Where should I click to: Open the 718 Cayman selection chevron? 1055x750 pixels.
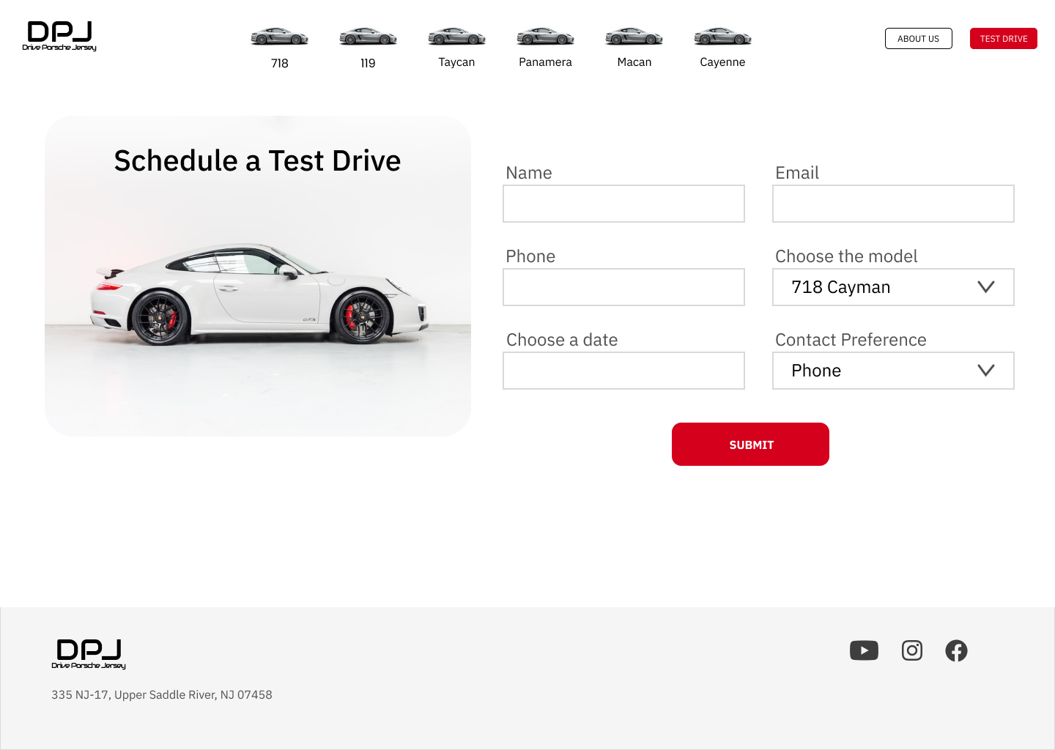click(985, 287)
